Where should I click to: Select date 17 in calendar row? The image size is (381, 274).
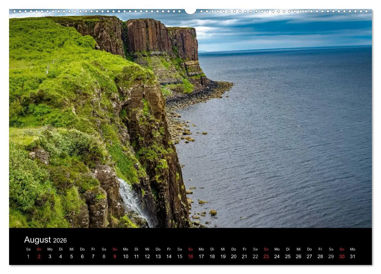(201, 256)
